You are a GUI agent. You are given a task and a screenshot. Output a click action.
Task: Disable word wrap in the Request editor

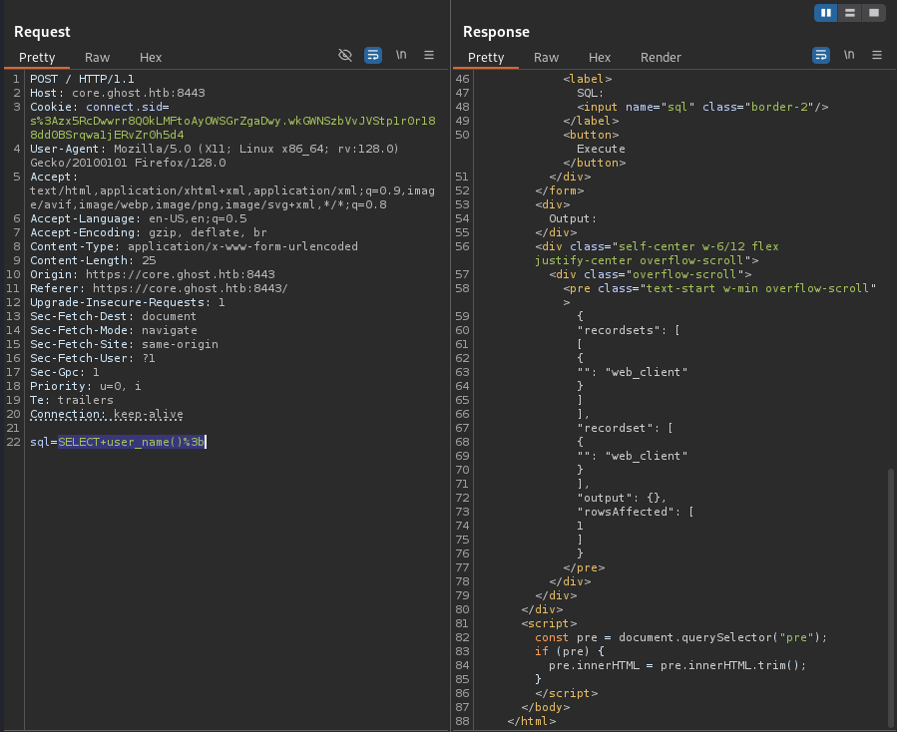click(373, 56)
